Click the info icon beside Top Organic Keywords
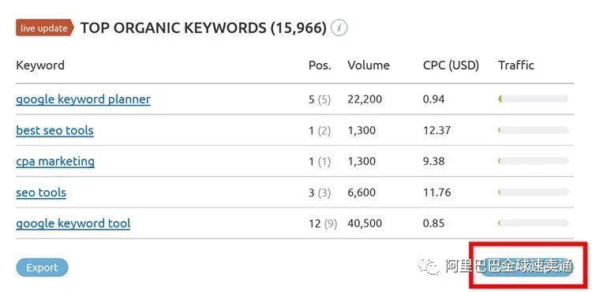The image size is (592, 292). [339, 28]
